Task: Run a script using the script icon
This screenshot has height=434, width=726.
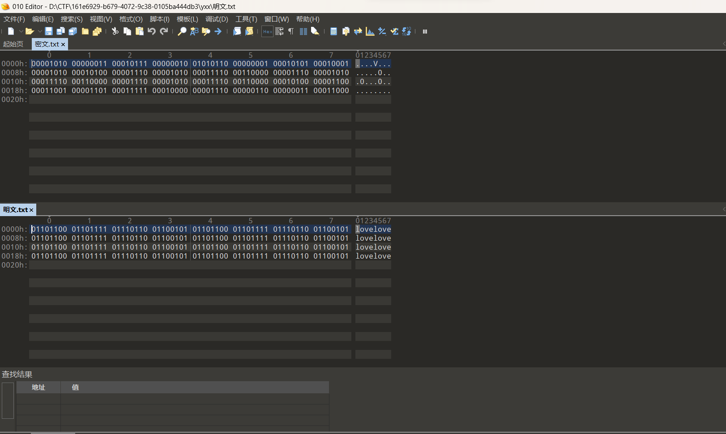Action: (237, 31)
